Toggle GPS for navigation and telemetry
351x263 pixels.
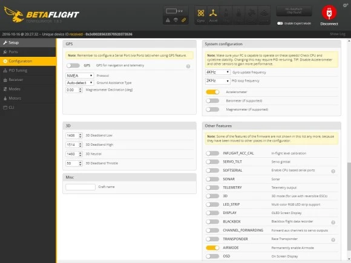tap(73, 65)
